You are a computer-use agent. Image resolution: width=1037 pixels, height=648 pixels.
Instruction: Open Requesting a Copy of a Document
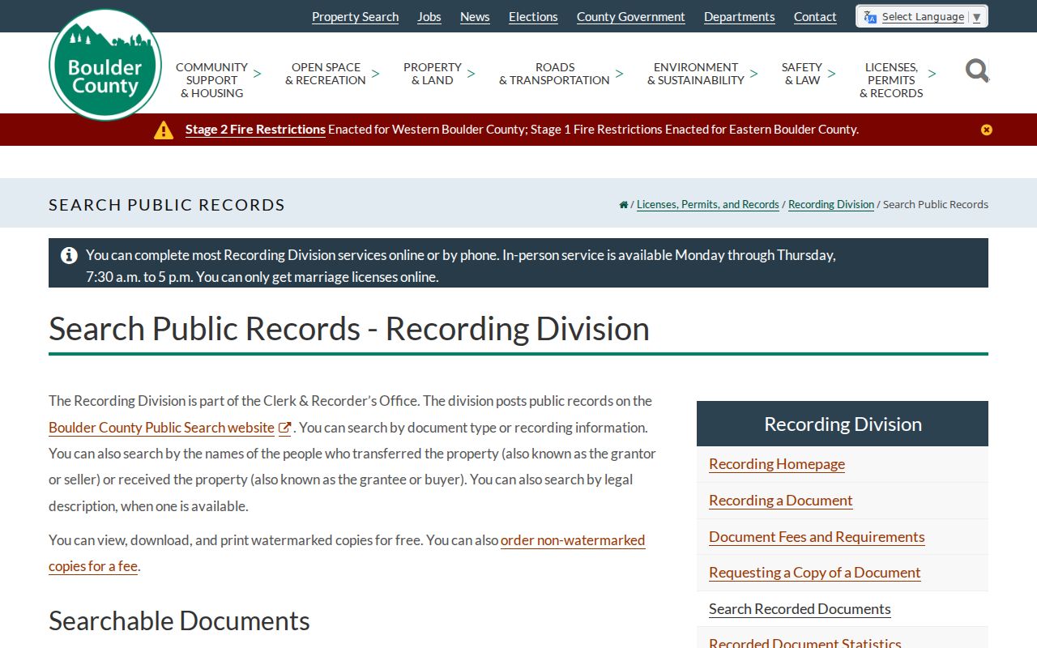815,573
